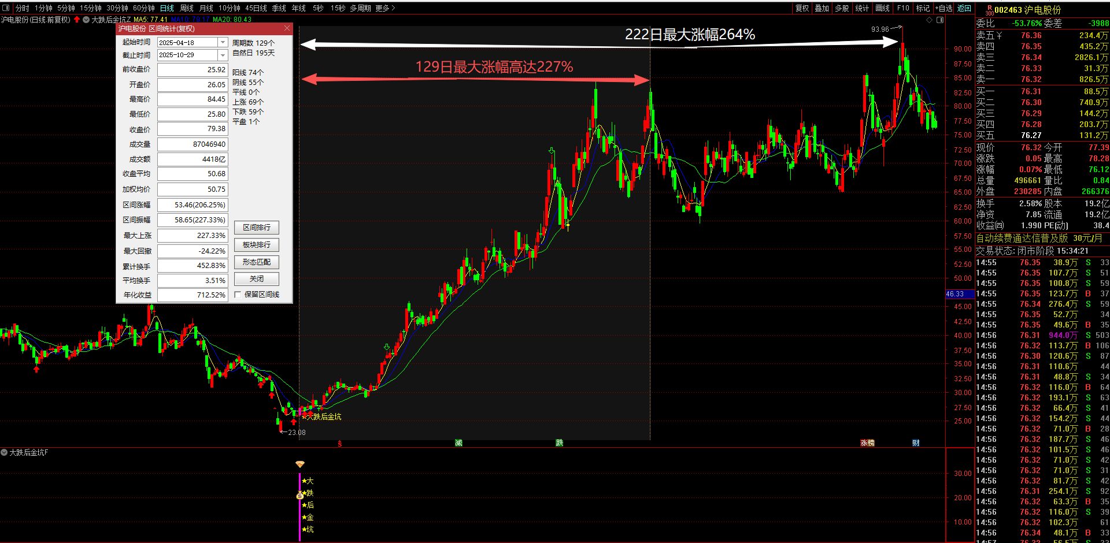
Task: Click the 涨榜 event marker below the chart
Action: pyautogui.click(x=867, y=443)
